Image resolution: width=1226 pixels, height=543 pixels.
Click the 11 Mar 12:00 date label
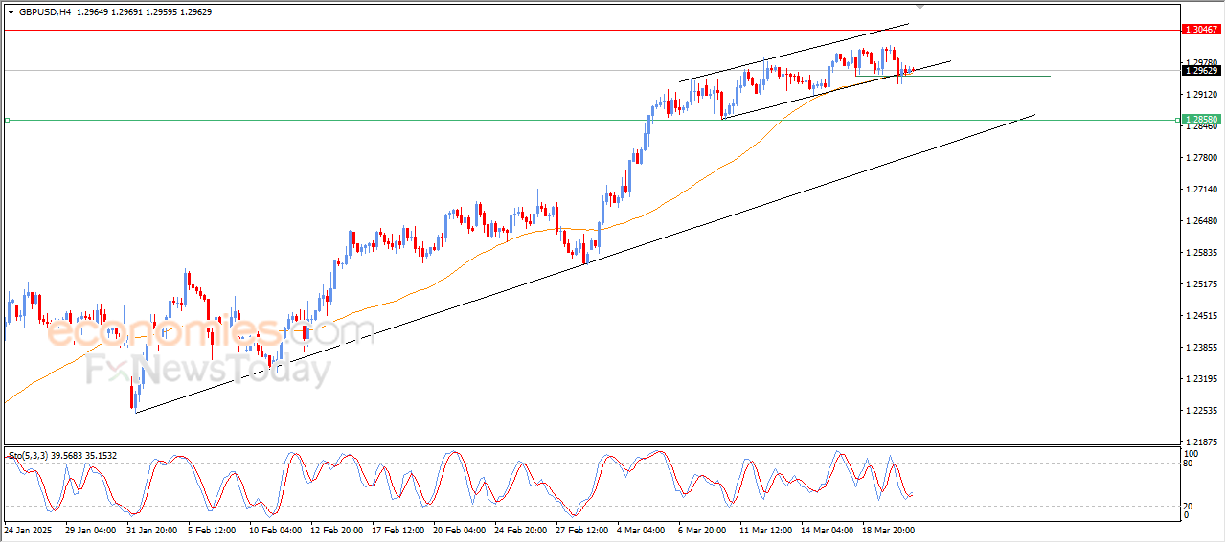[763, 529]
